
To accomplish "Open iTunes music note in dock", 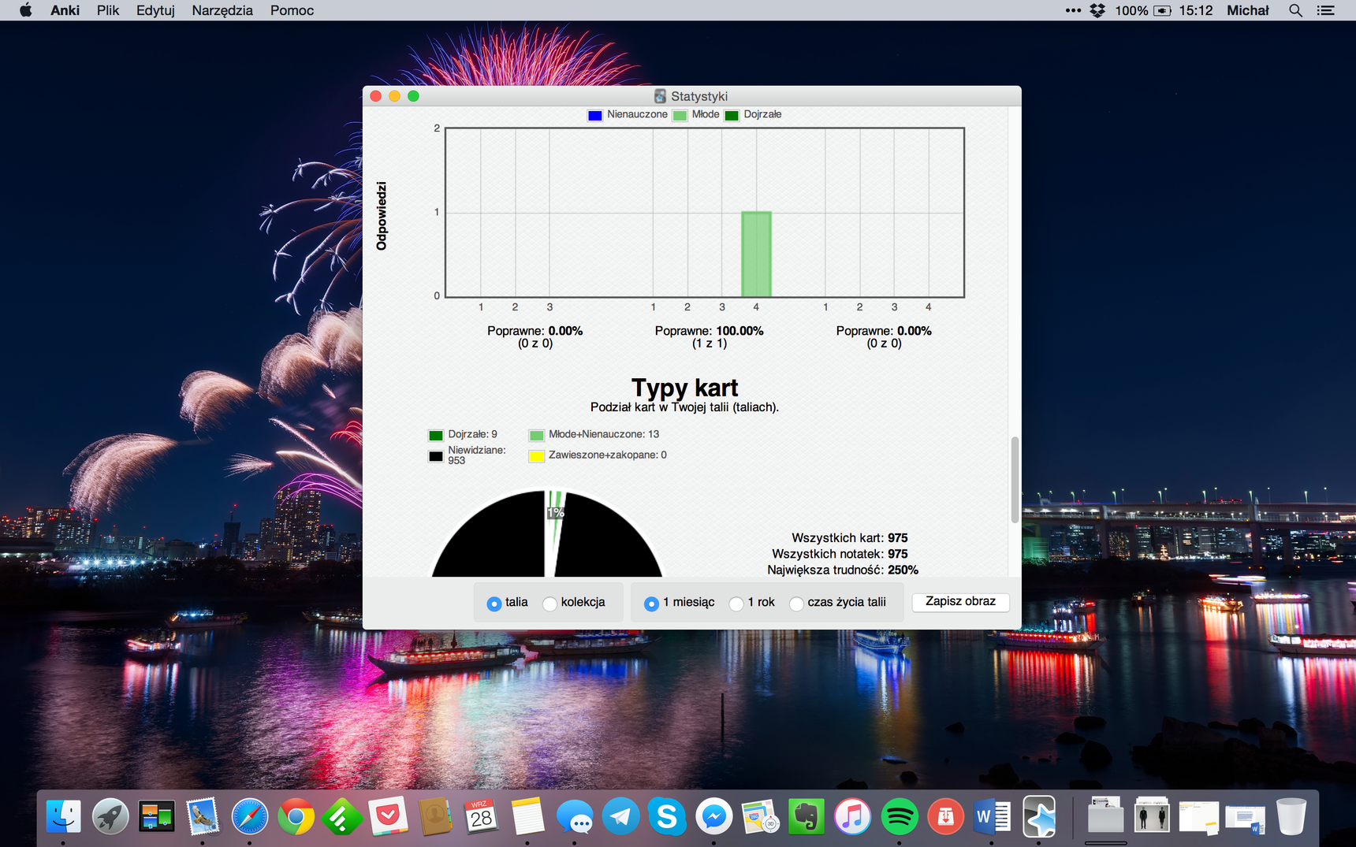I will pos(852,817).
